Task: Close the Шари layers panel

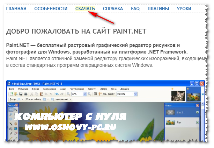Action: click(x=198, y=105)
